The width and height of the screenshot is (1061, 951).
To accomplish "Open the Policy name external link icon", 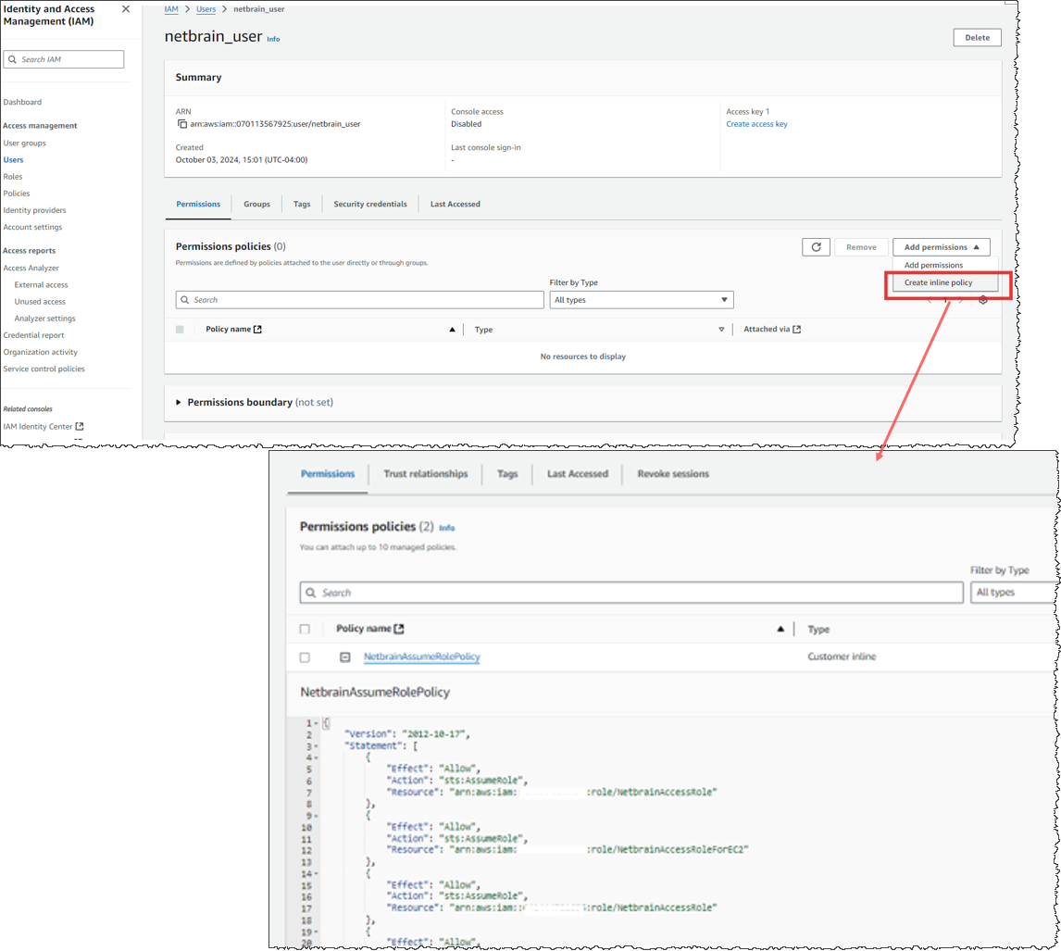I will tap(257, 329).
